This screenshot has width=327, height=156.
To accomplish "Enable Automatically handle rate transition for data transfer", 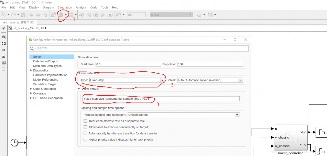I will pos(85,133).
